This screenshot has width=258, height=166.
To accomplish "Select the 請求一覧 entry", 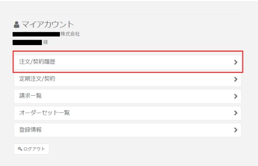I will pyautogui.click(x=128, y=96).
